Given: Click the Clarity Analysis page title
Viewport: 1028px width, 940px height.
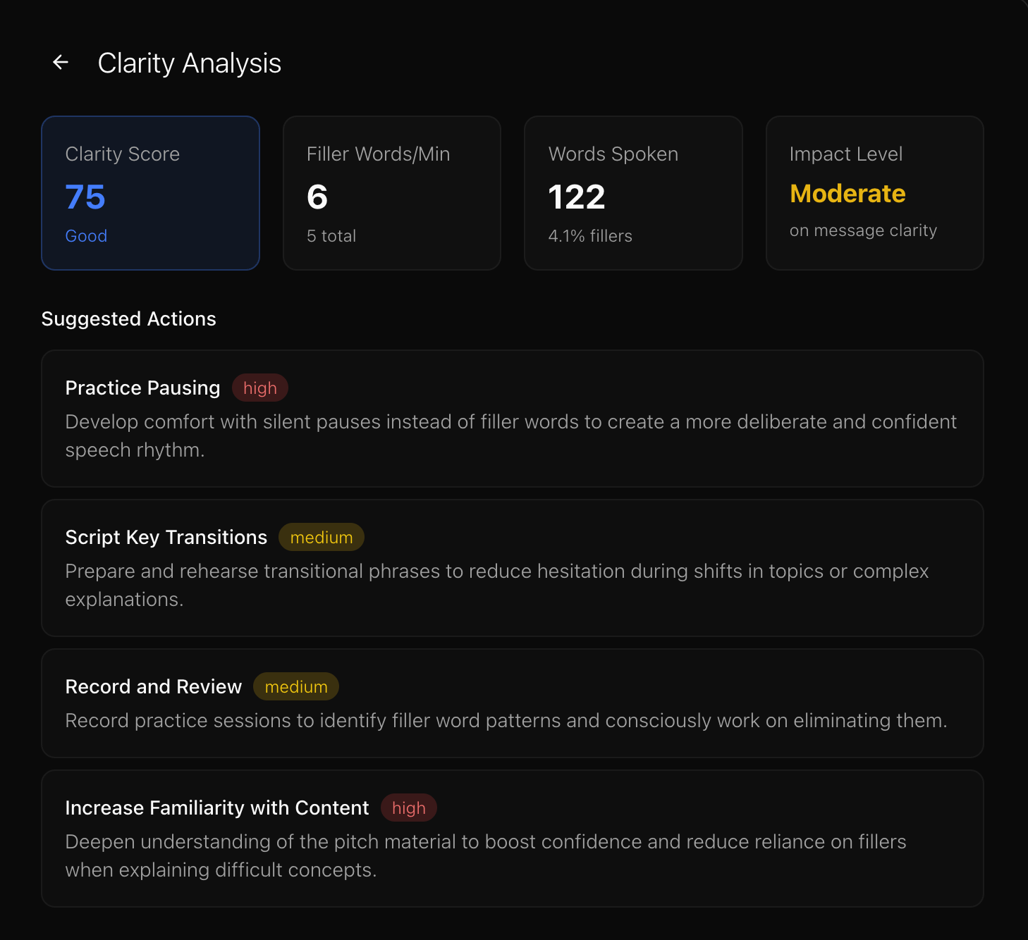Looking at the screenshot, I should [x=189, y=63].
